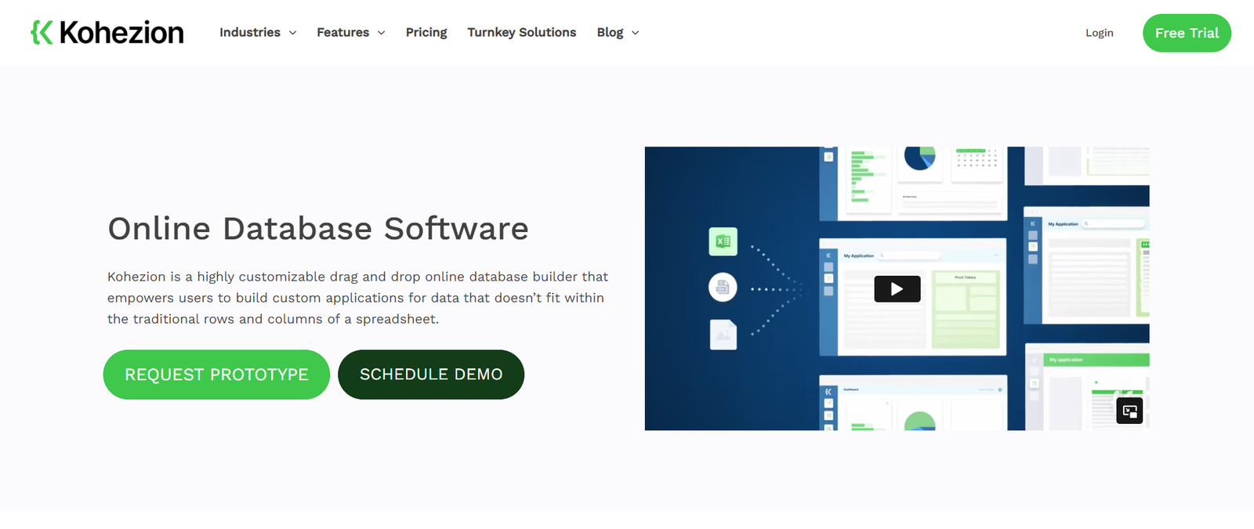Expand the Industries dropdown chevron
Screen dimensions: 1254x529
pyautogui.click(x=292, y=33)
